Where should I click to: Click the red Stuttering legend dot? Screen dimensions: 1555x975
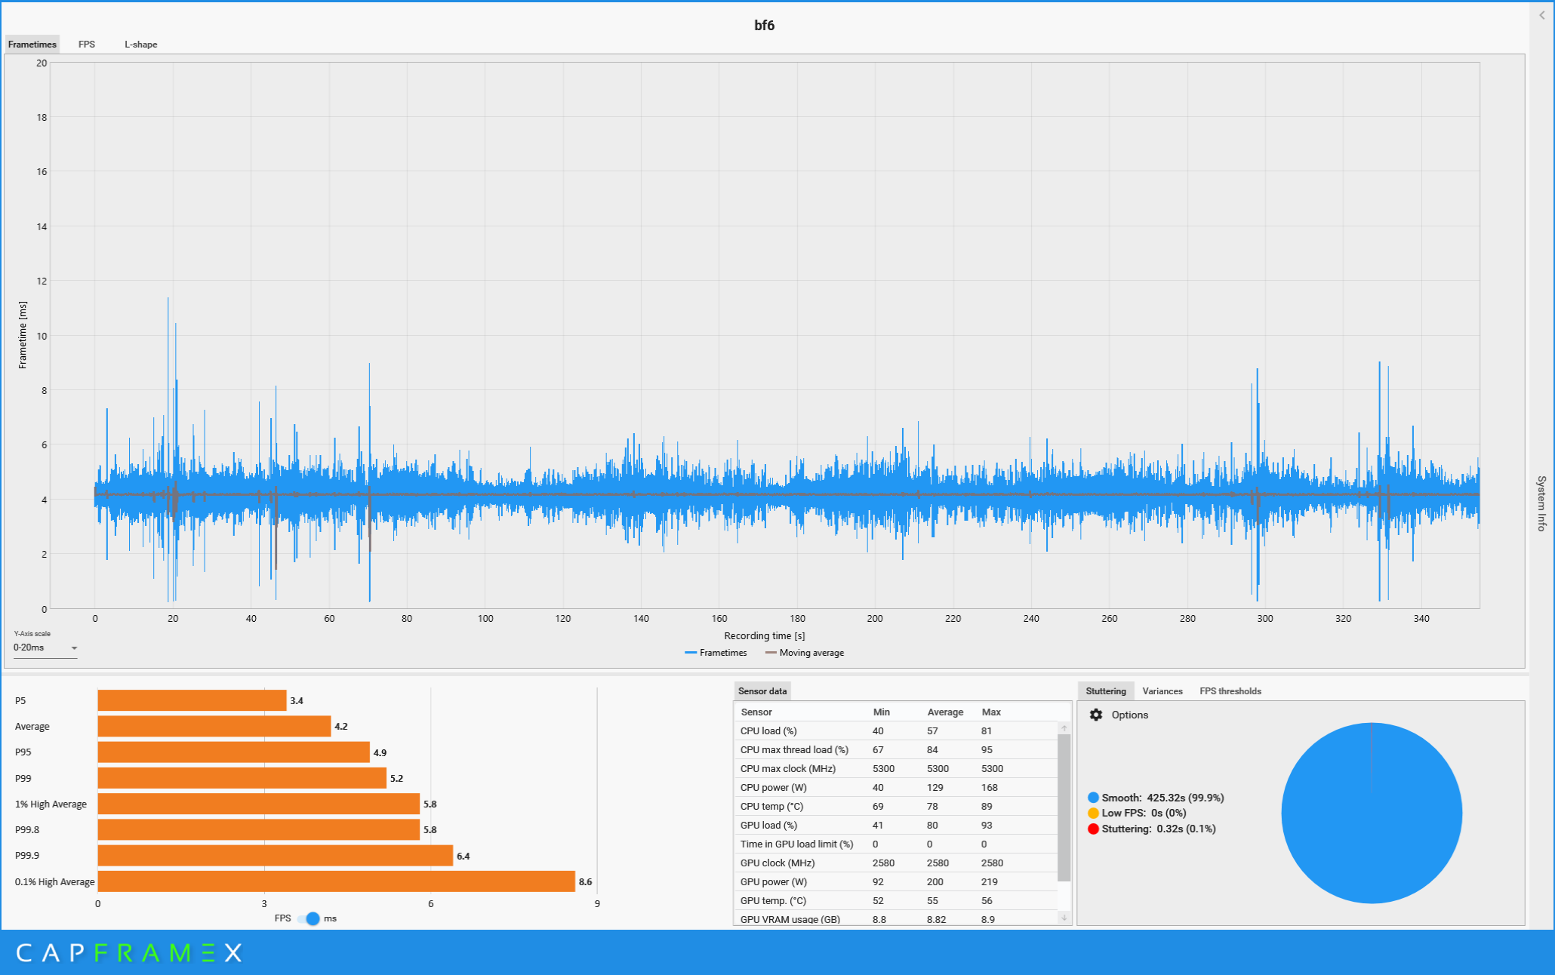(1093, 829)
